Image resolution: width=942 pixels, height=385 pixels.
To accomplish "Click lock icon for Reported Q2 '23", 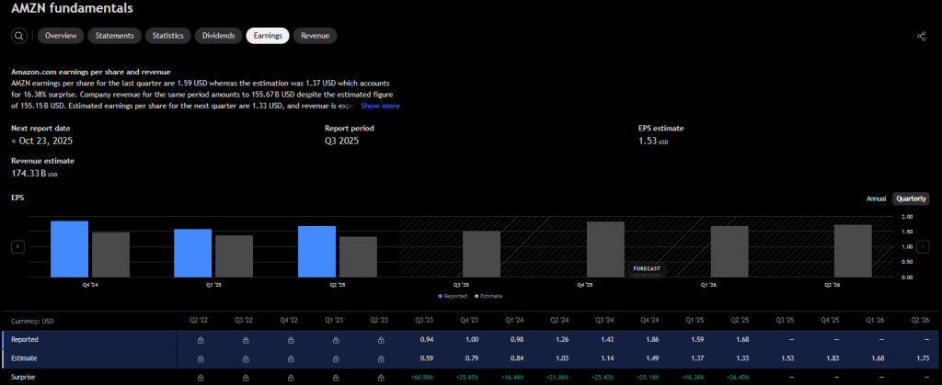I will pyautogui.click(x=381, y=340).
